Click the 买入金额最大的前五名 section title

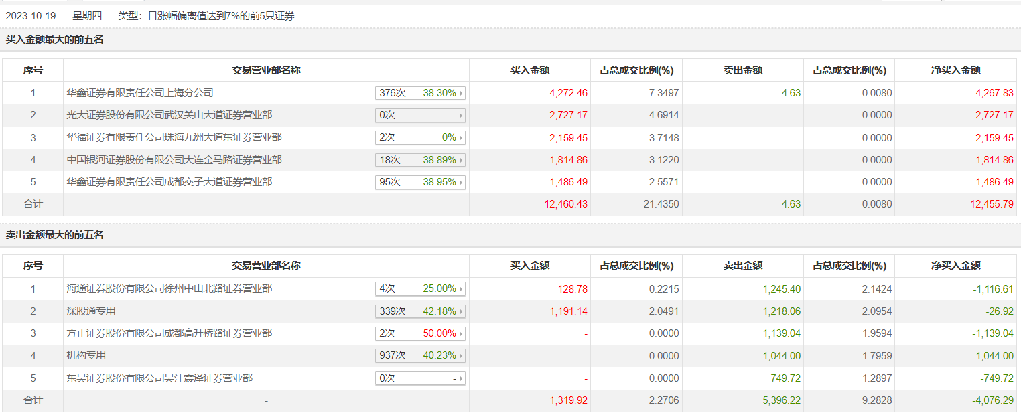[55, 39]
